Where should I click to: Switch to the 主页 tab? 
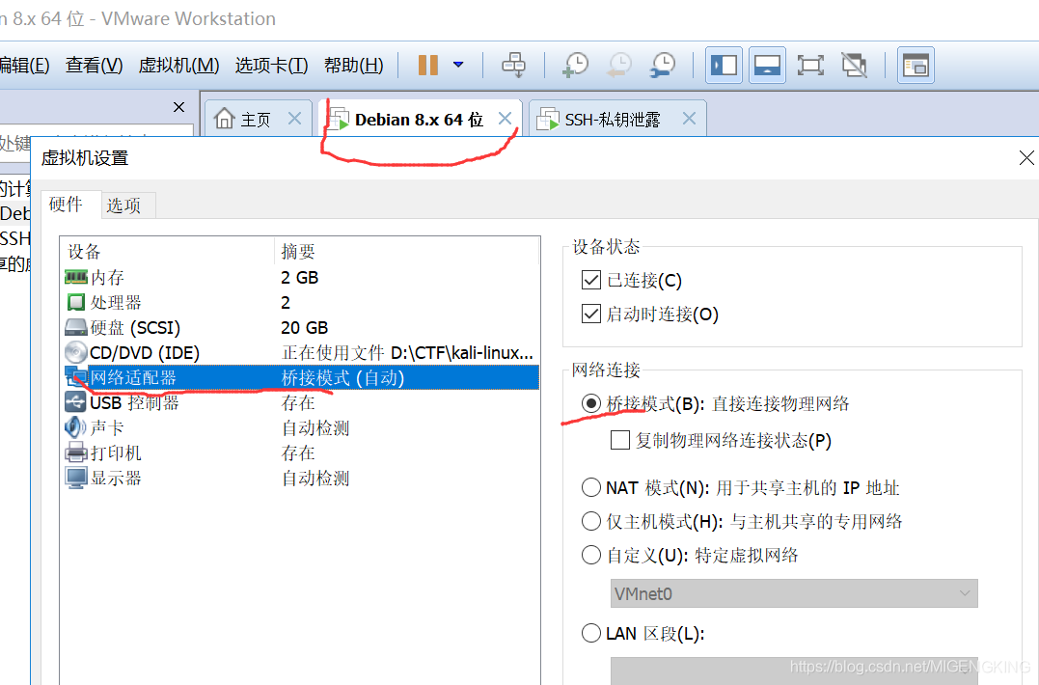click(x=258, y=119)
